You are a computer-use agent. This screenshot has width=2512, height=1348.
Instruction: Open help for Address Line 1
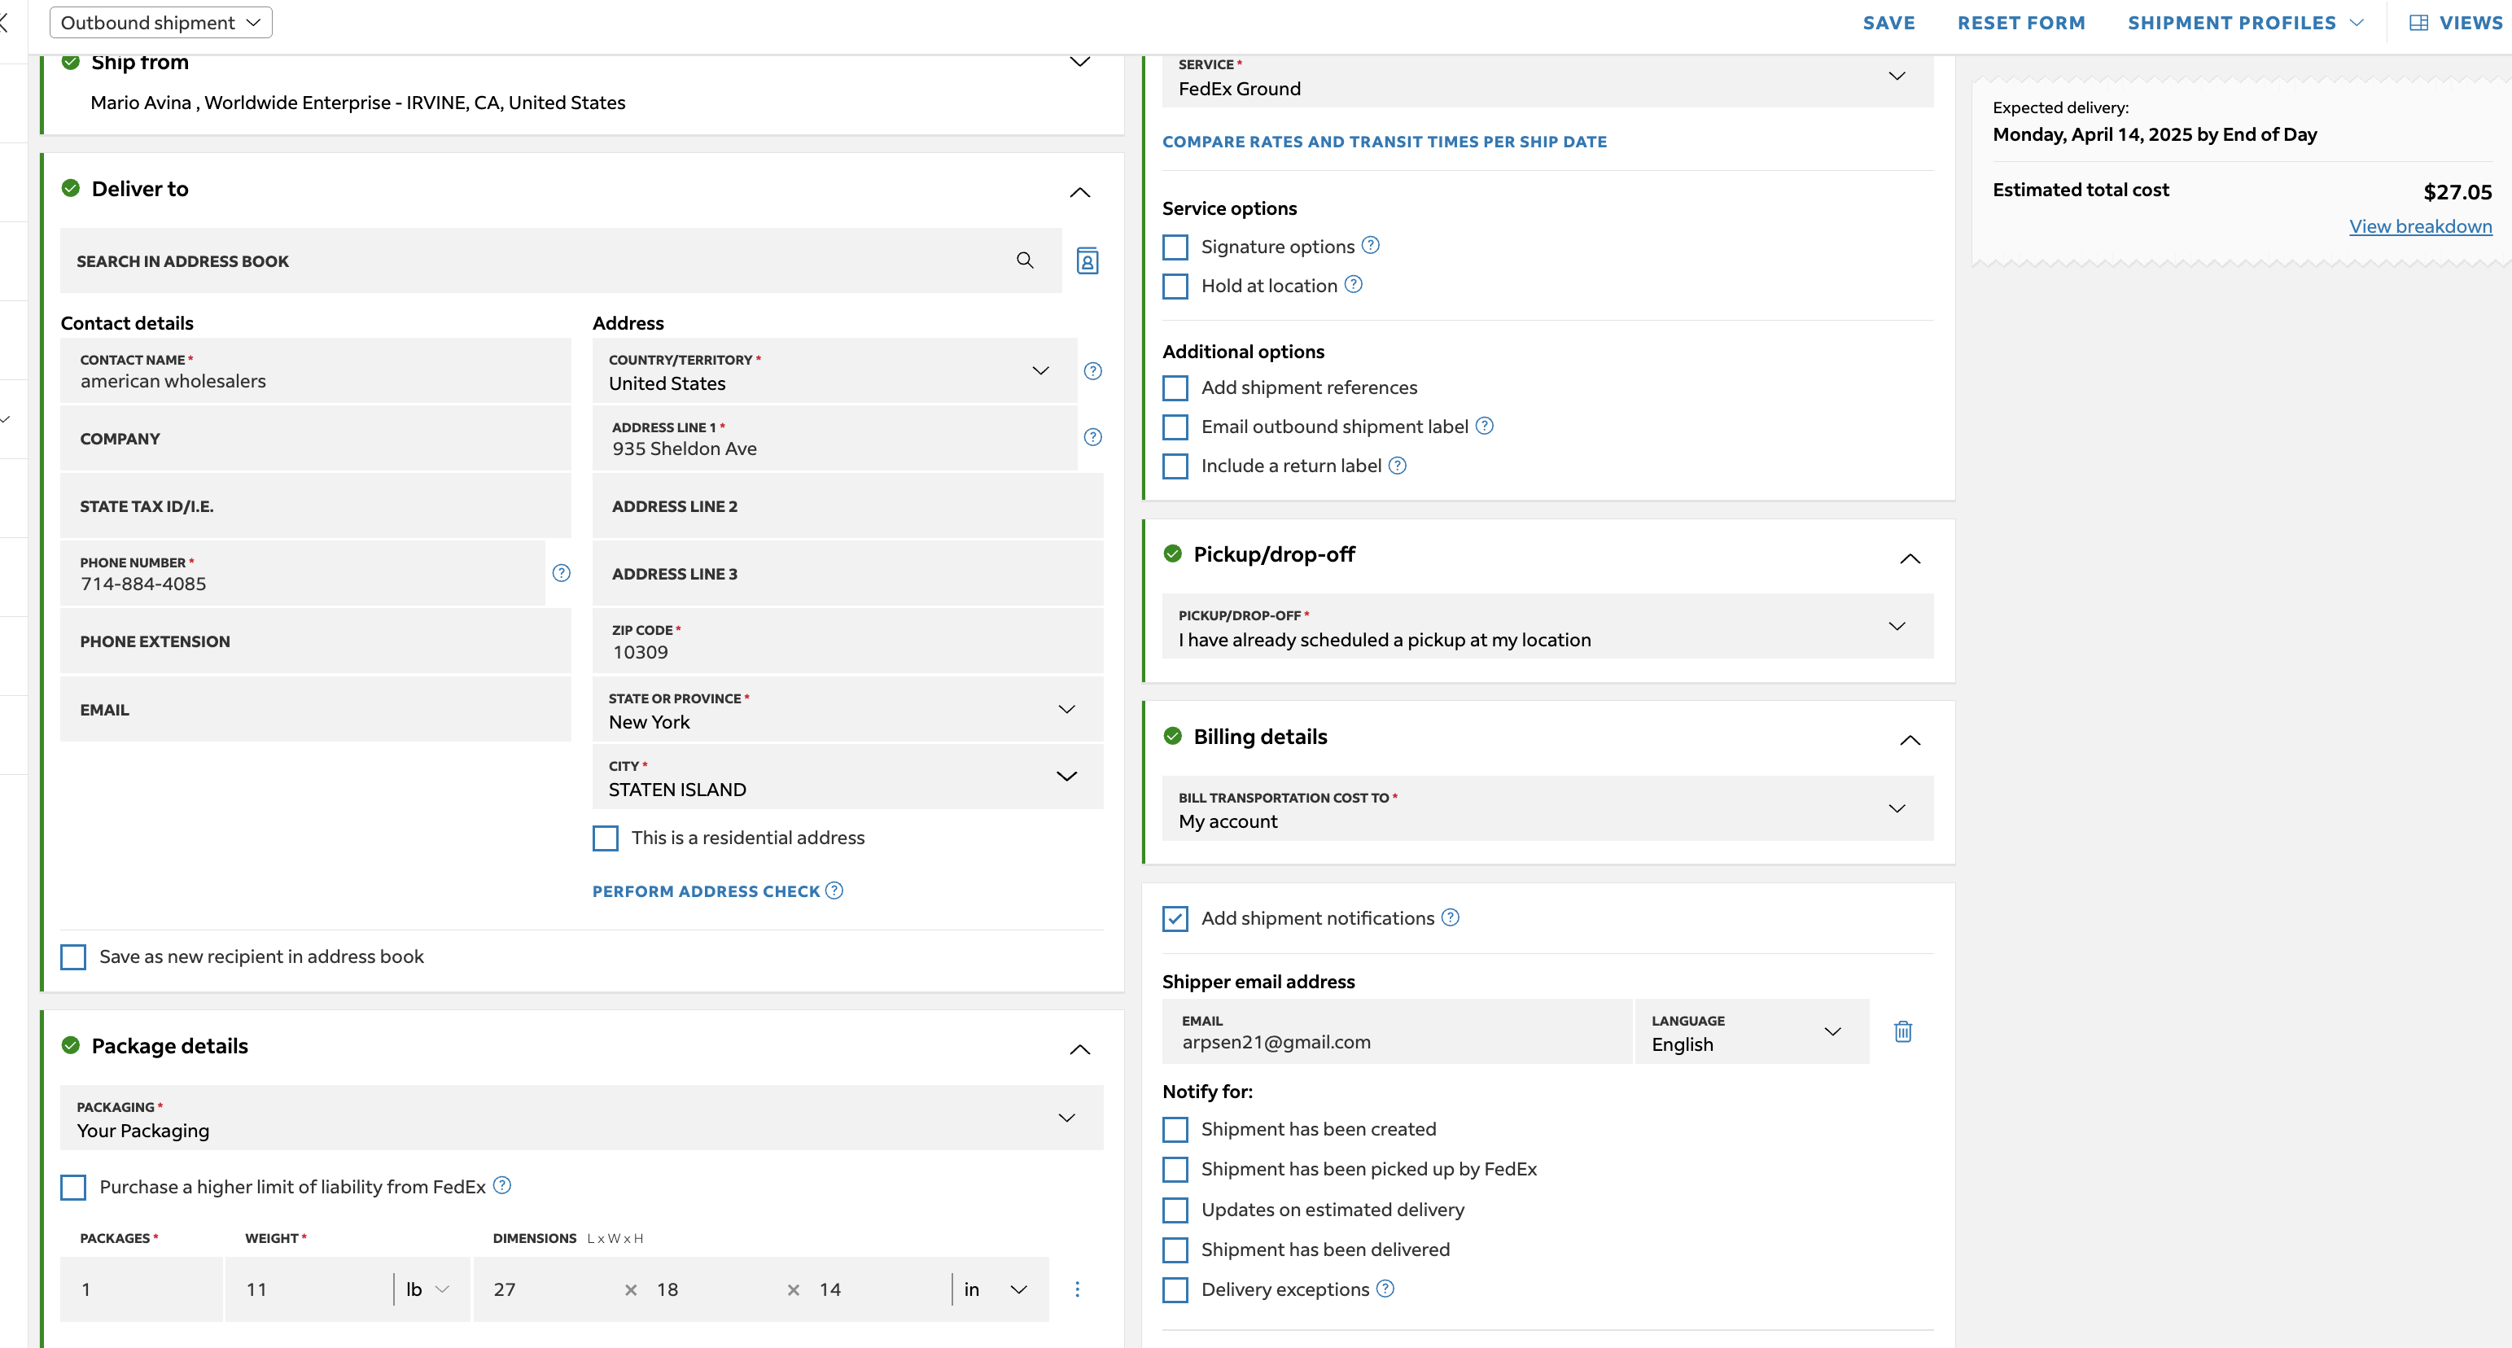1093,437
